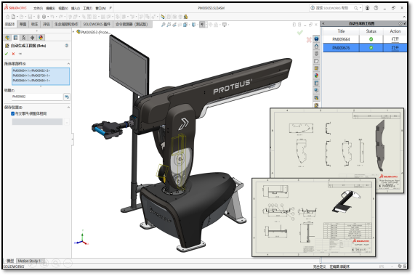The width and height of the screenshot is (415, 276).
Task: Click the Zoom to Area icon
Action: click(169, 25)
